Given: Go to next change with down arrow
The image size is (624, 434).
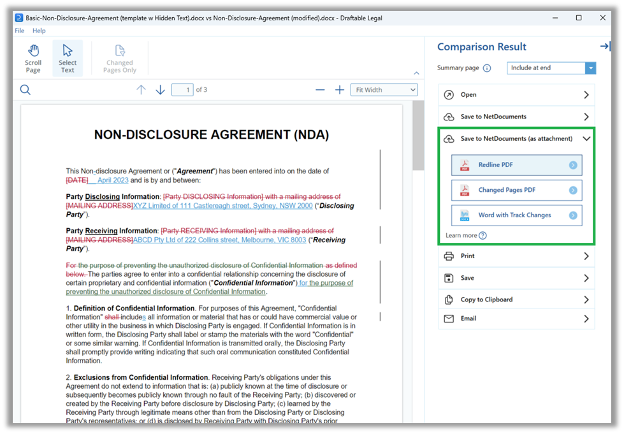Looking at the screenshot, I should pyautogui.click(x=161, y=90).
